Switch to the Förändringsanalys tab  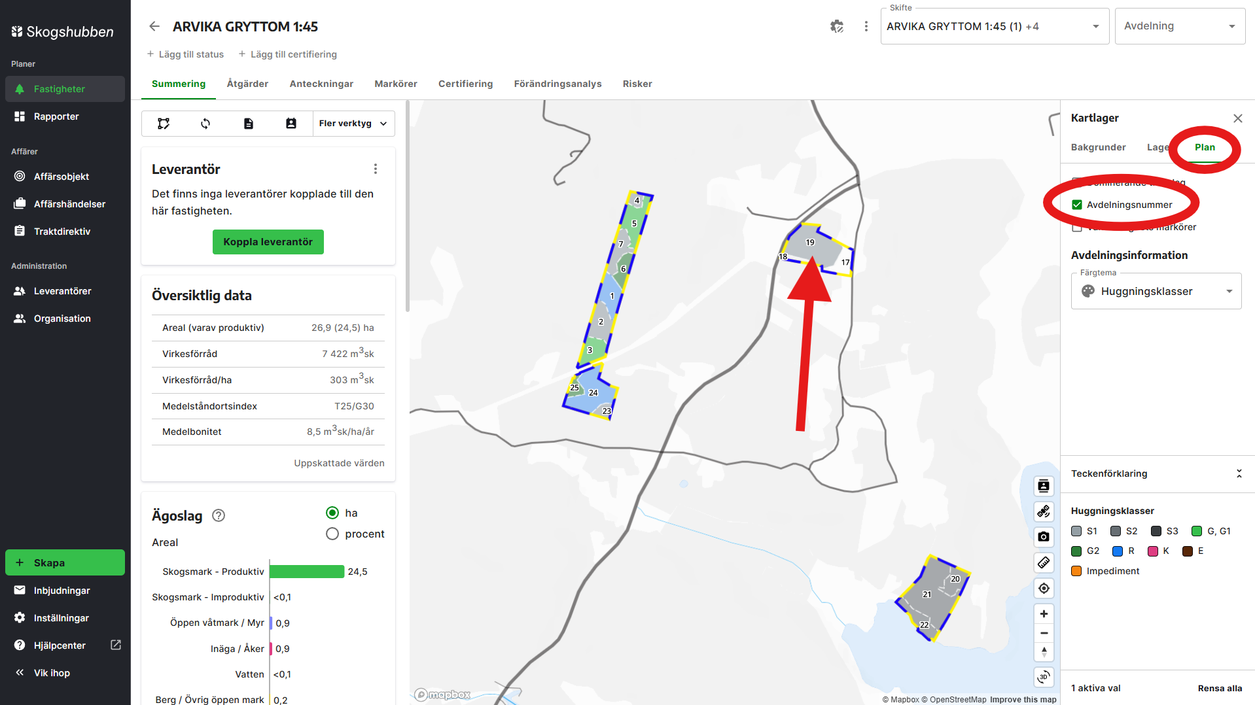557,84
